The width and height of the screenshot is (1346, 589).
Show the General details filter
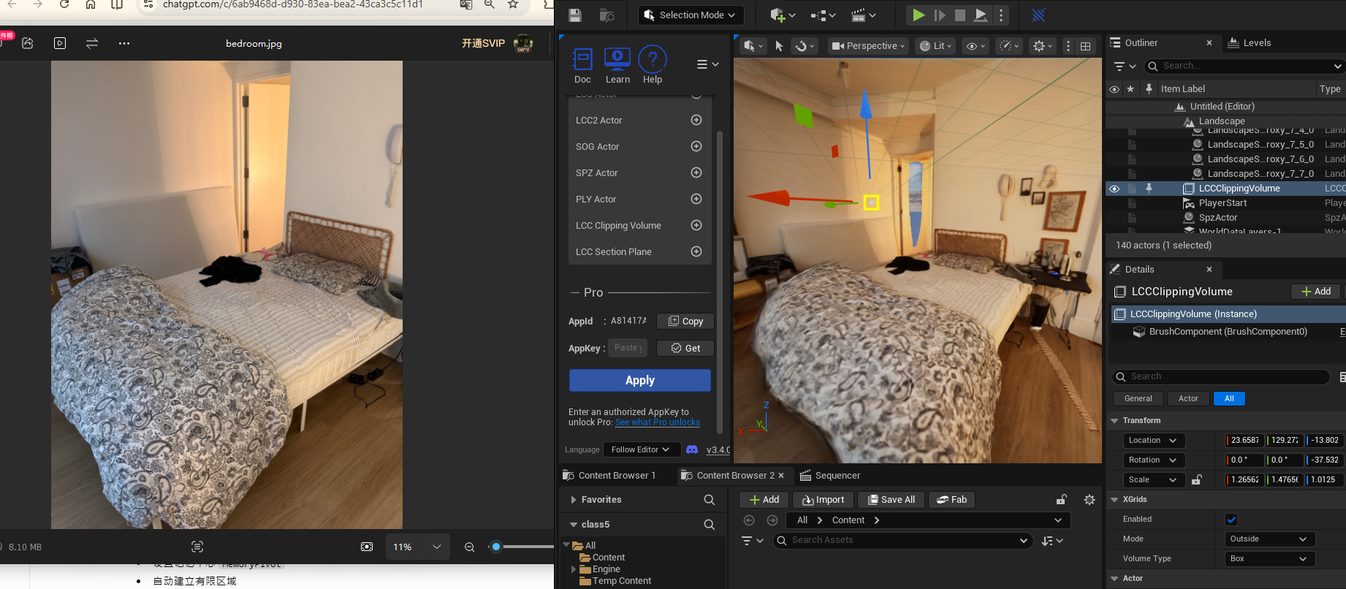[1138, 399]
